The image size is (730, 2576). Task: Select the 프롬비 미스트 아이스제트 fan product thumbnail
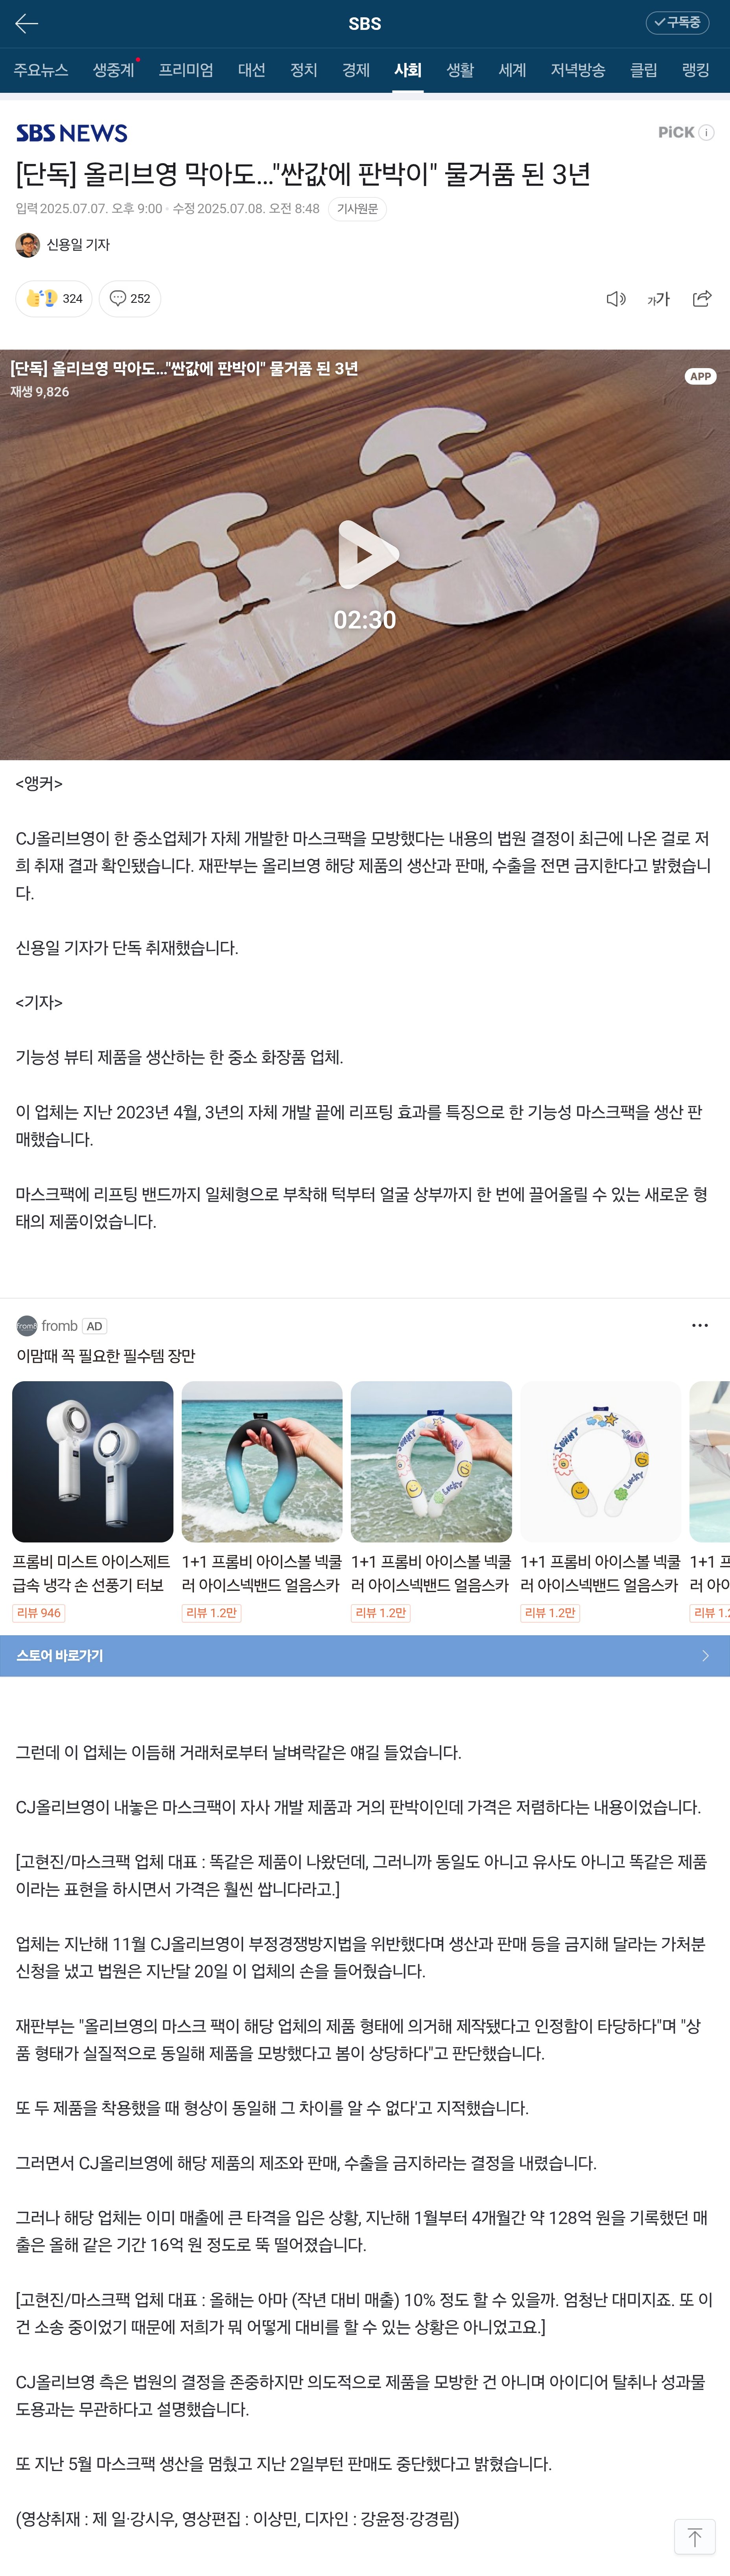[92, 1461]
